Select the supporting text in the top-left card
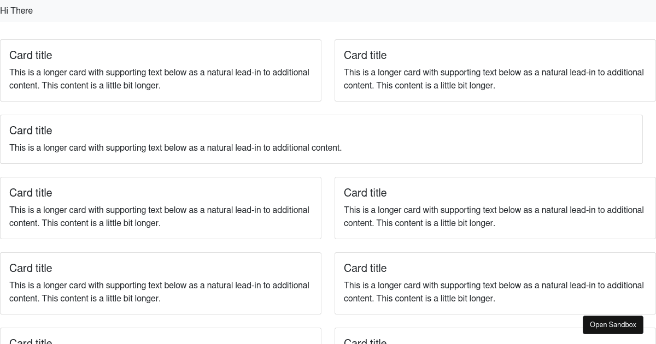 (x=159, y=79)
